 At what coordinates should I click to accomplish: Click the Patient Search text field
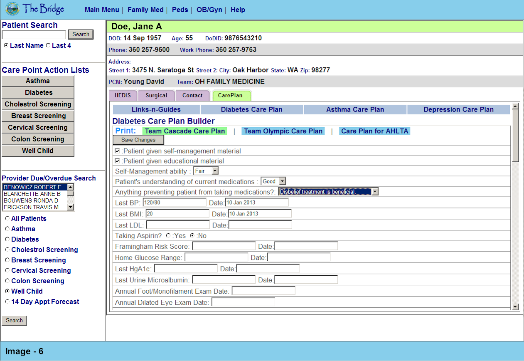[34, 35]
